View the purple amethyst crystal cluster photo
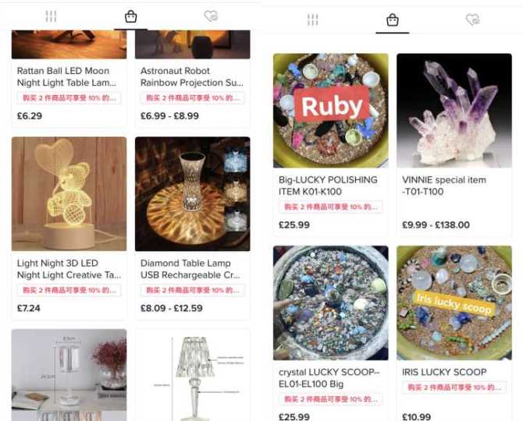523x421 pixels. tap(454, 110)
